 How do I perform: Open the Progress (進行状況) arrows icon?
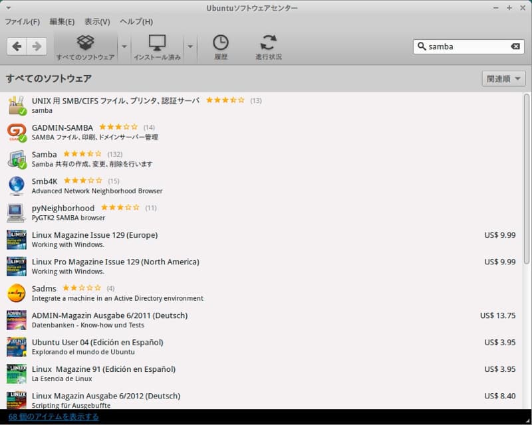269,47
